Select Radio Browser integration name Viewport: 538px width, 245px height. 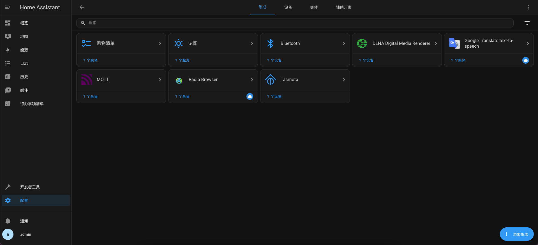(x=203, y=80)
